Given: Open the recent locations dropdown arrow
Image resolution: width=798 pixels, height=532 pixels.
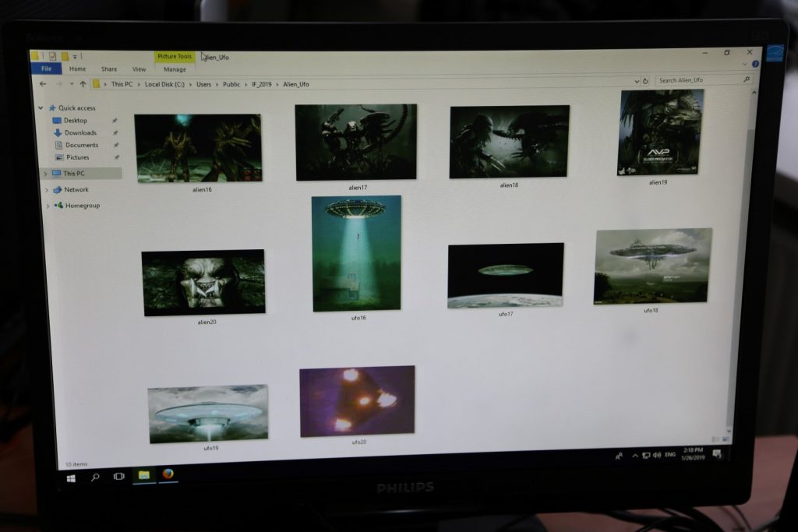Looking at the screenshot, I should (x=72, y=84).
